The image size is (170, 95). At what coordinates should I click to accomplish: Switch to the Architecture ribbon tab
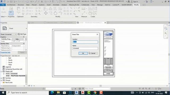coord(11,5)
